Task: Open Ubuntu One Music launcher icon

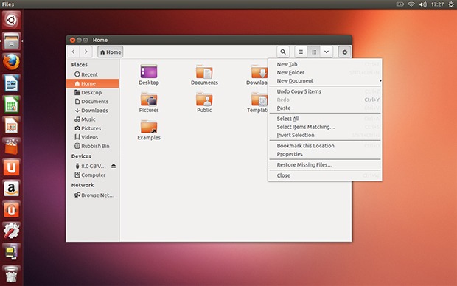Action: pos(11,210)
